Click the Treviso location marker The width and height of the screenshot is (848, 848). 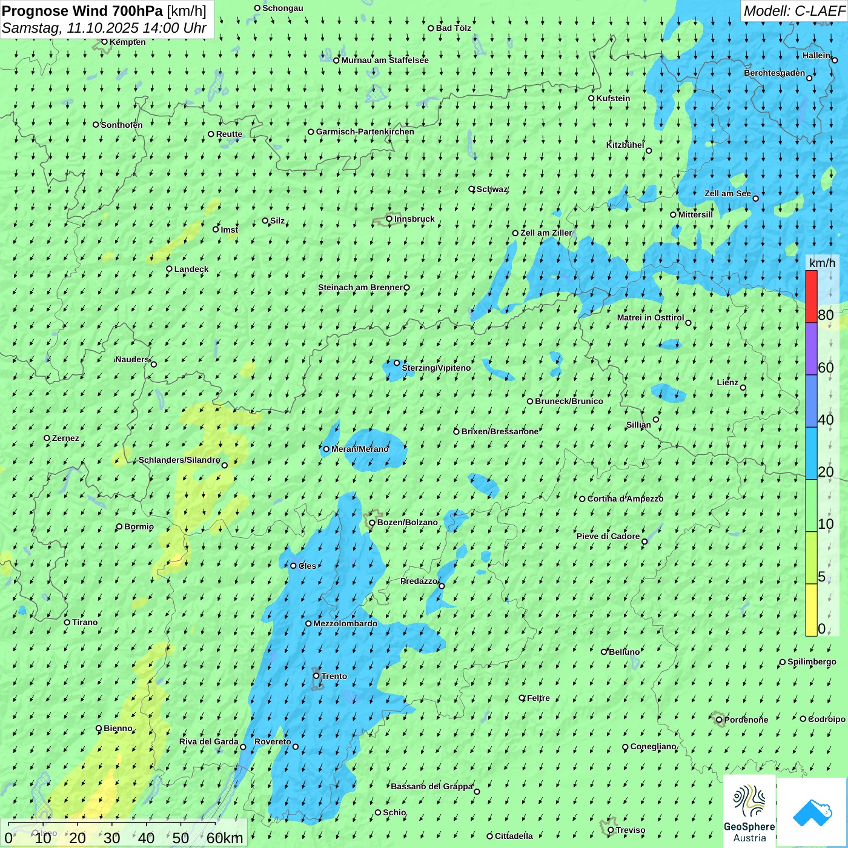(x=611, y=830)
